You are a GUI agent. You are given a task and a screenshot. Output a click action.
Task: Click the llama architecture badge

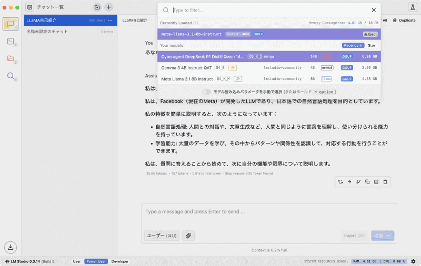coord(326,79)
